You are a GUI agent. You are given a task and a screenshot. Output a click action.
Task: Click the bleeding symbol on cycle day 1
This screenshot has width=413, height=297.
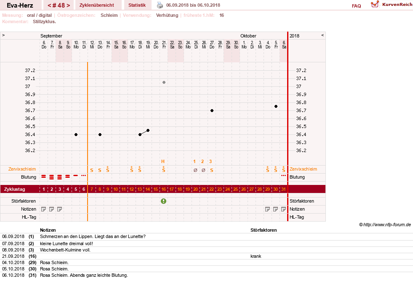click(x=44, y=176)
